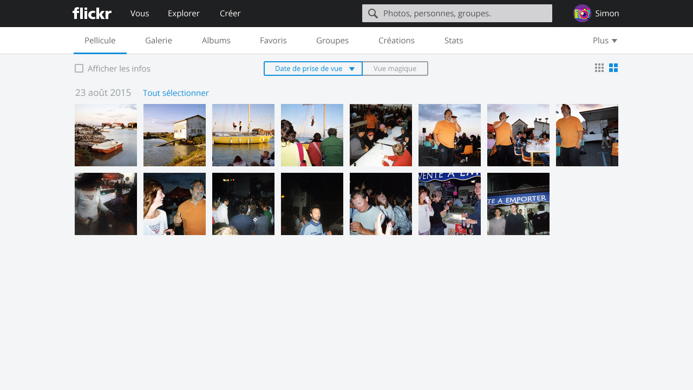
Task: Open photo of people at long white table
Action: (381, 135)
